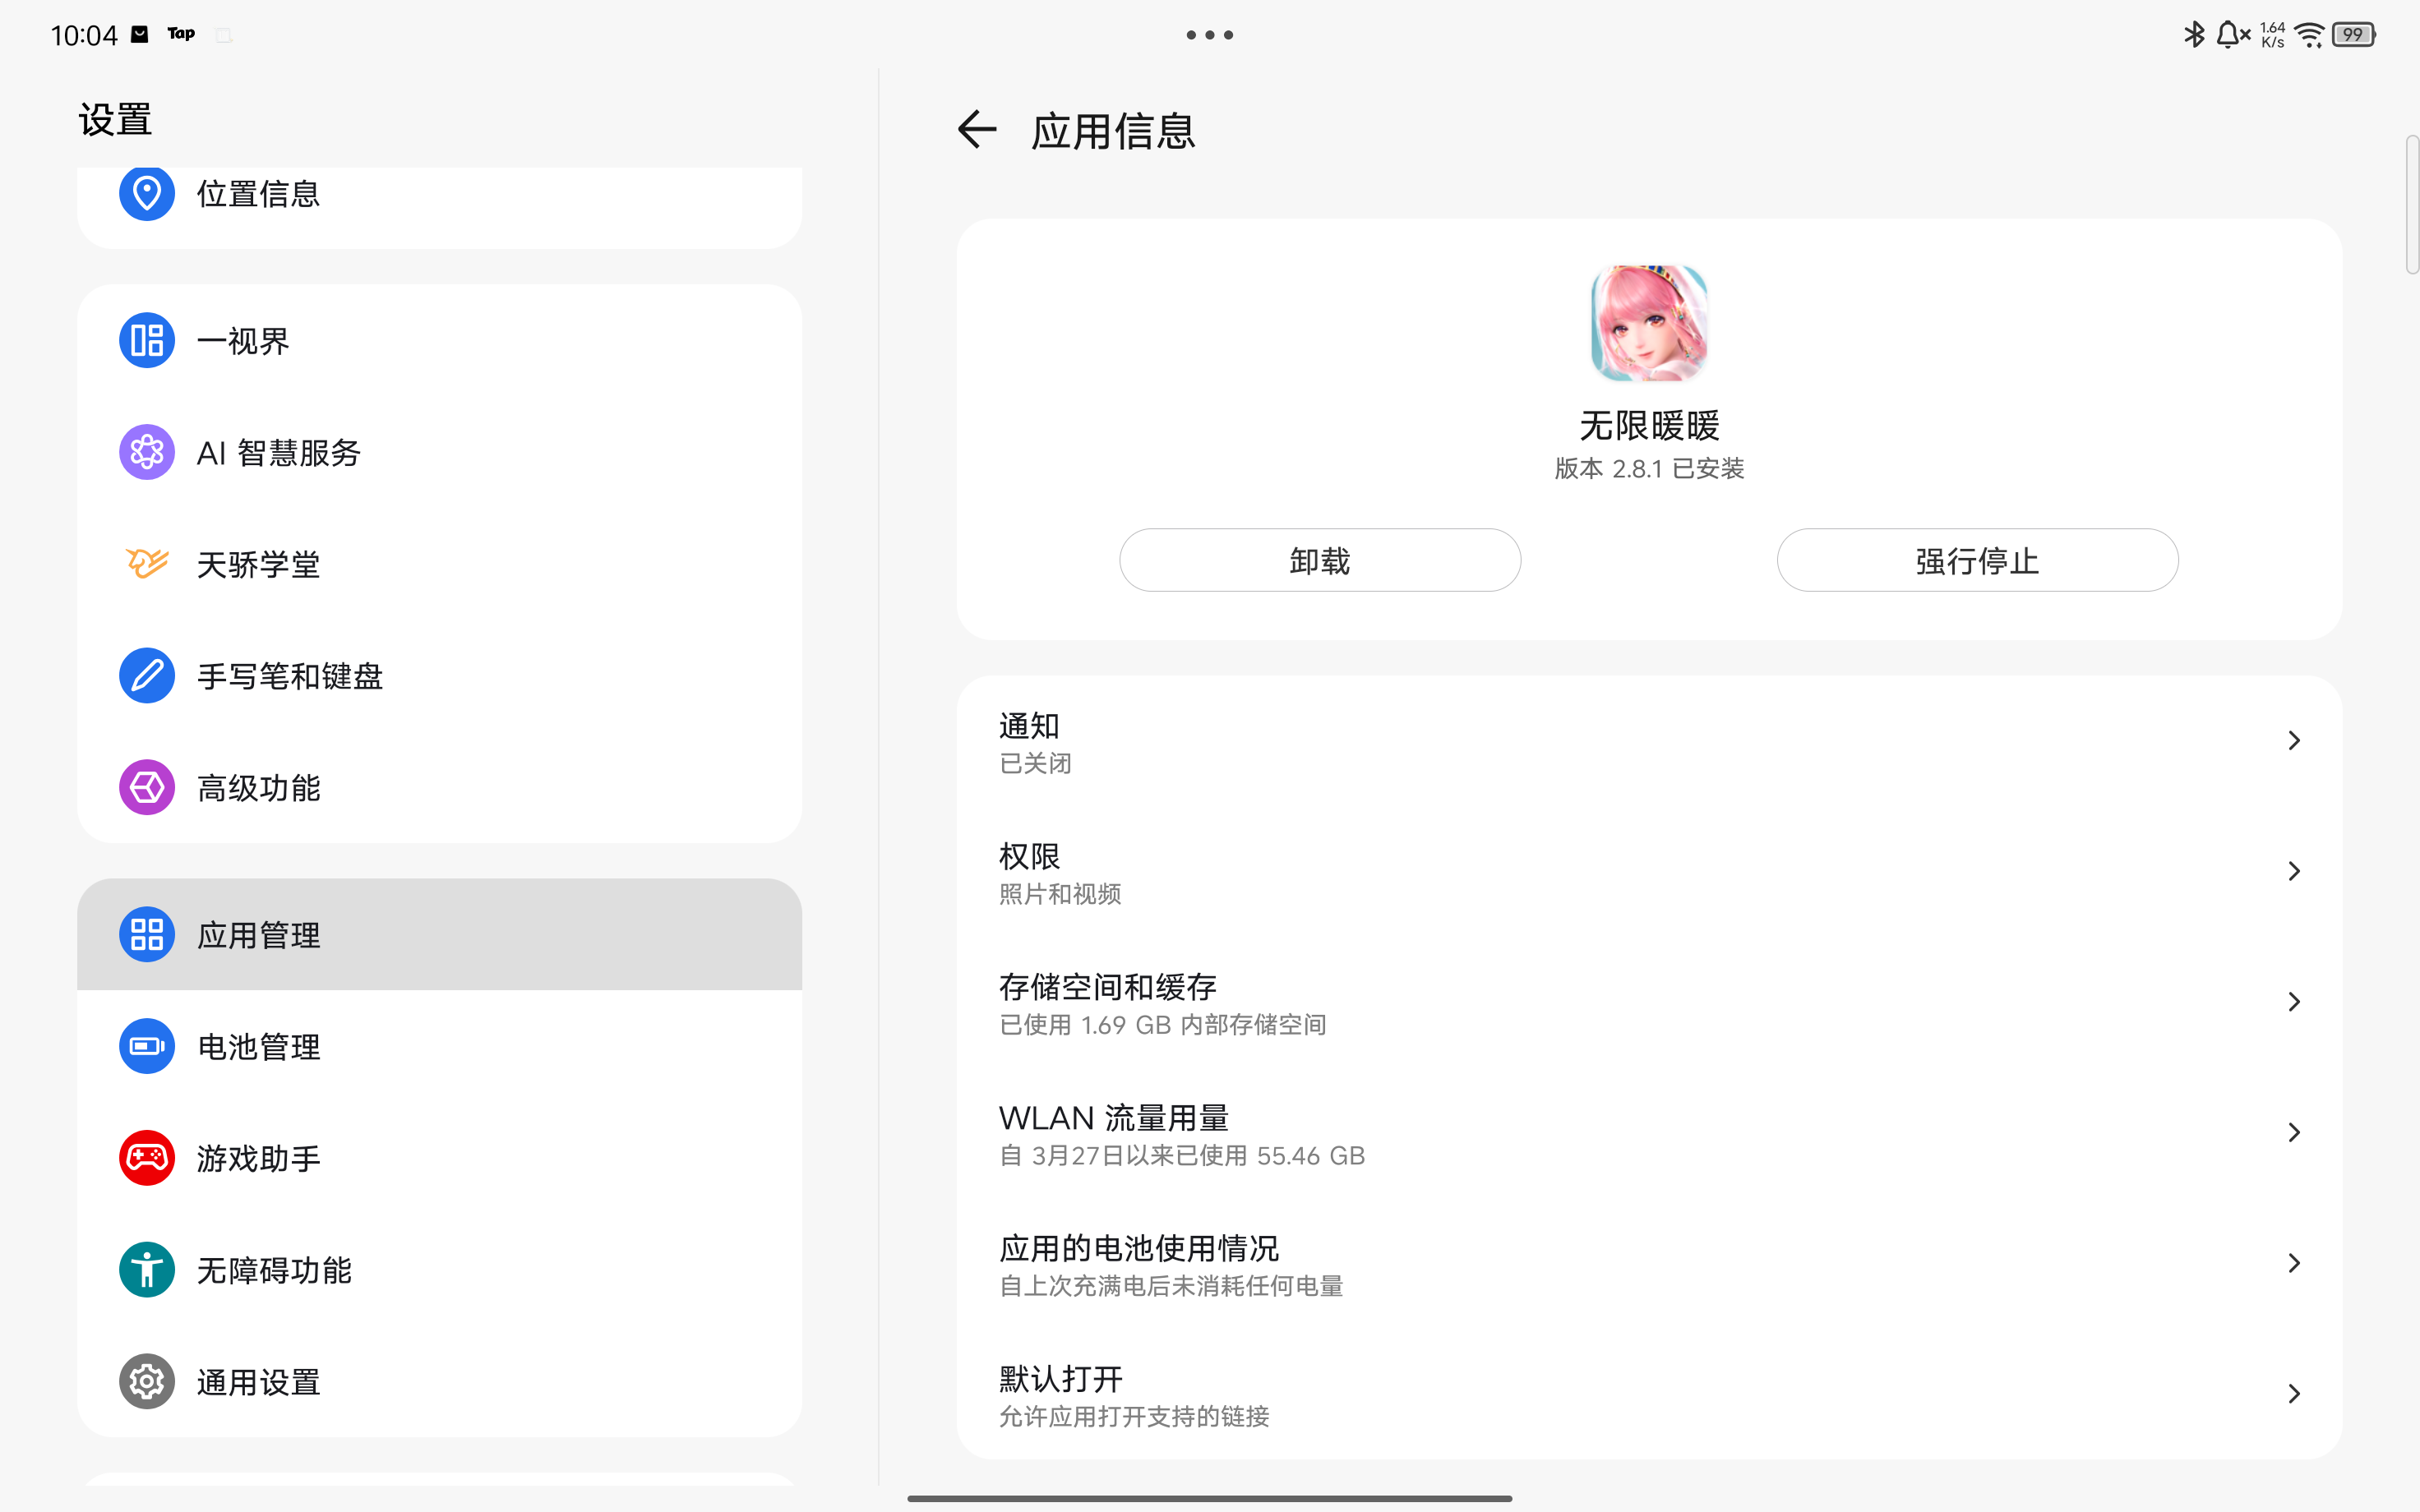
Task: Open the 位置信息 location icon
Action: [147, 193]
